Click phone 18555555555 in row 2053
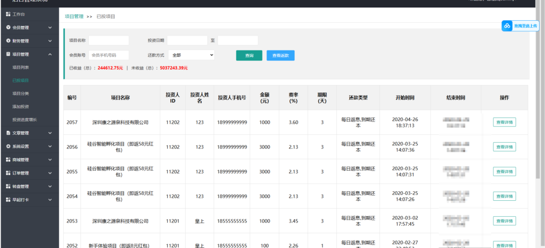 pos(232,221)
